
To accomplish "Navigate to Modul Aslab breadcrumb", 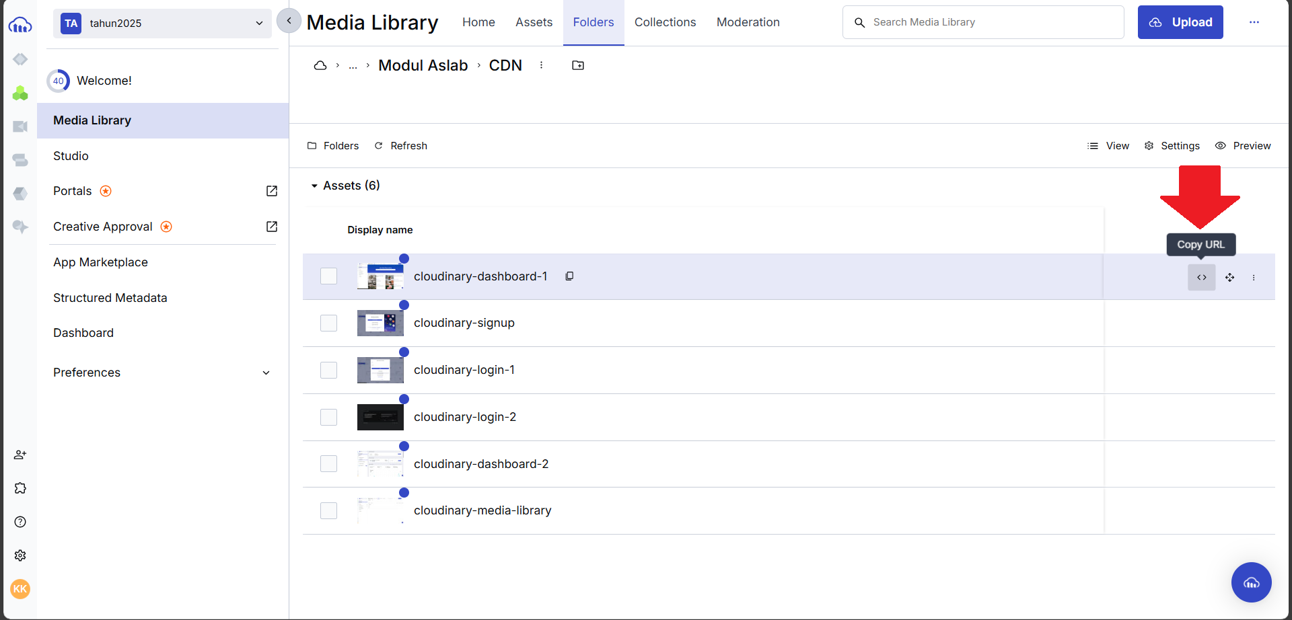I will tap(423, 65).
